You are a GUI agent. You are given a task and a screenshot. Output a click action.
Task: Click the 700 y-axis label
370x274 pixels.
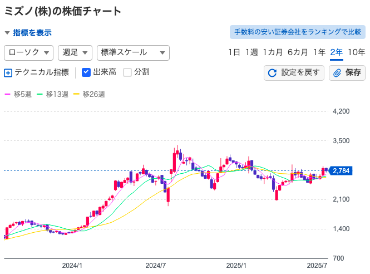(x=338, y=258)
